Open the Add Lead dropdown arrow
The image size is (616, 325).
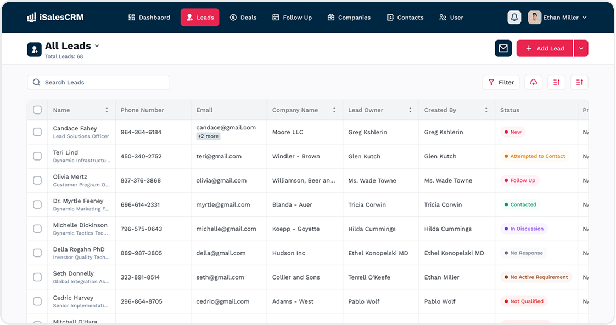[x=581, y=48]
